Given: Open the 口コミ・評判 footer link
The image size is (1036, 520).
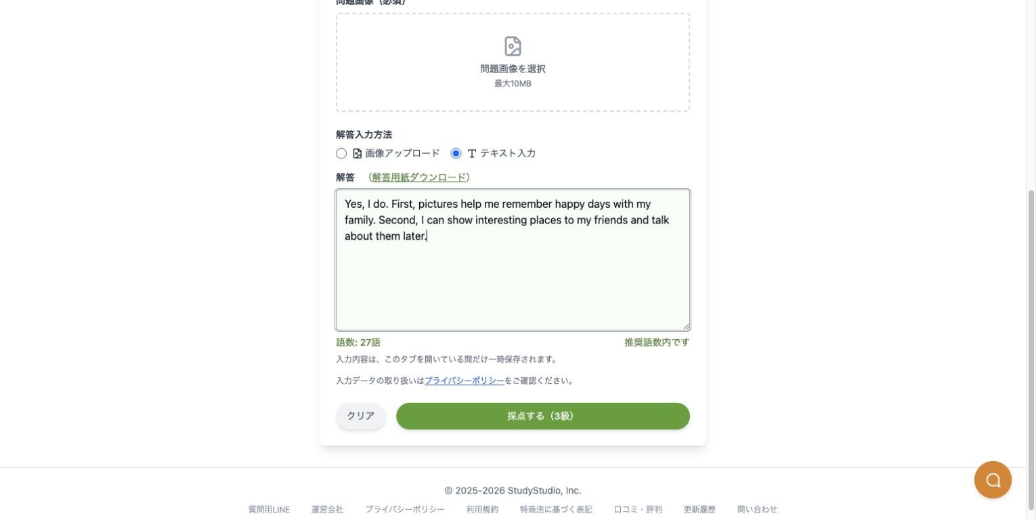Looking at the screenshot, I should click(x=638, y=509).
